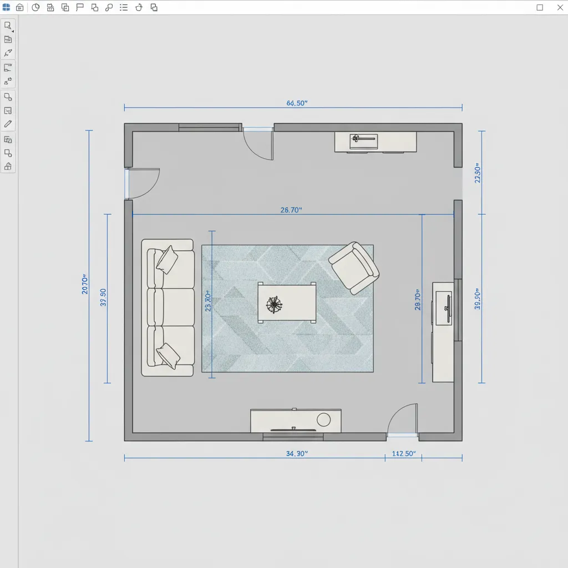Click the TV console on the bottom wall
Viewport: 568px width, 568px height.
tap(296, 420)
